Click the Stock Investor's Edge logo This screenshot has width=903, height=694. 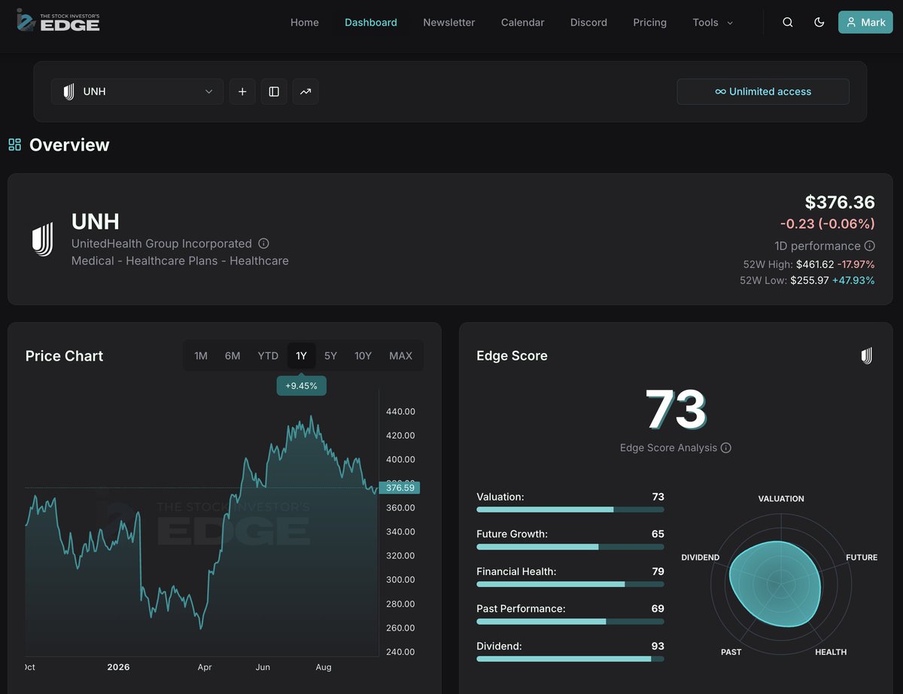(58, 20)
